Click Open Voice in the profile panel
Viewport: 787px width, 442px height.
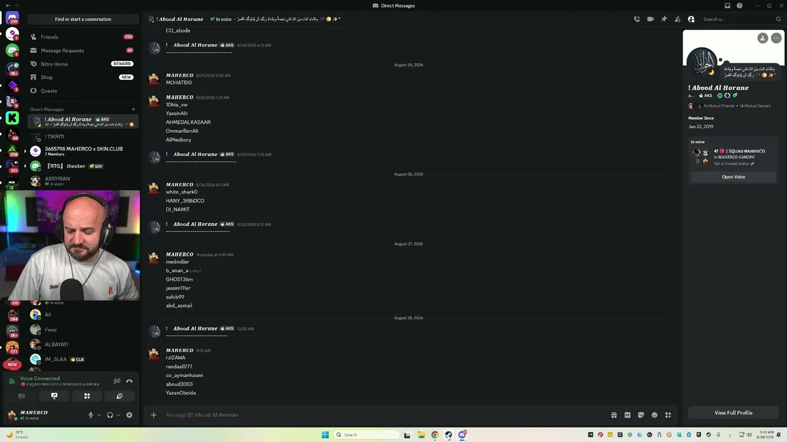click(734, 177)
